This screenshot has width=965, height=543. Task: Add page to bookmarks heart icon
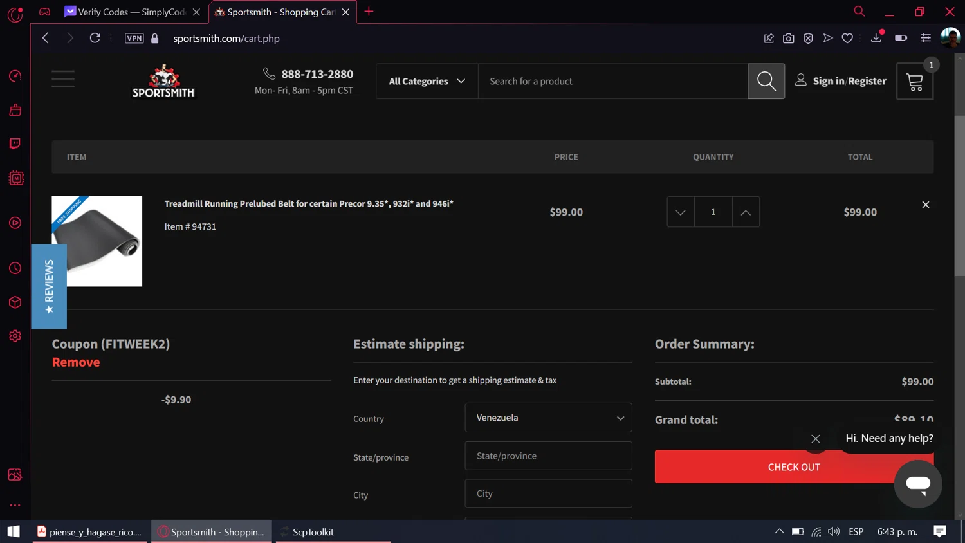coord(847,38)
